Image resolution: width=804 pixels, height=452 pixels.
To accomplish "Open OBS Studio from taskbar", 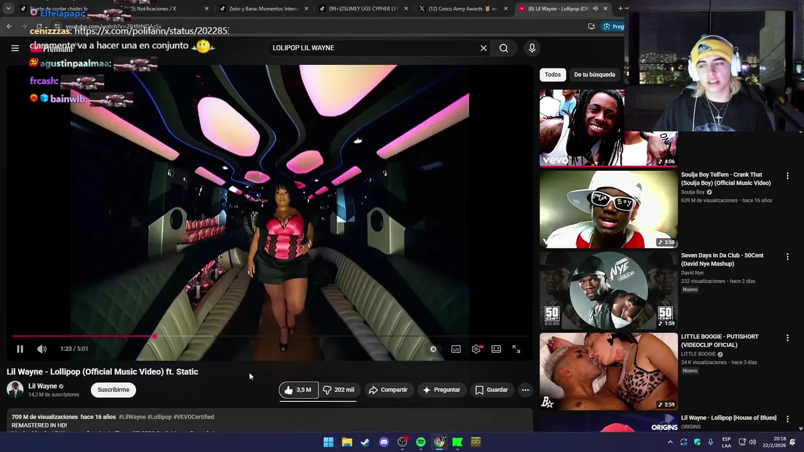I will click(x=402, y=442).
